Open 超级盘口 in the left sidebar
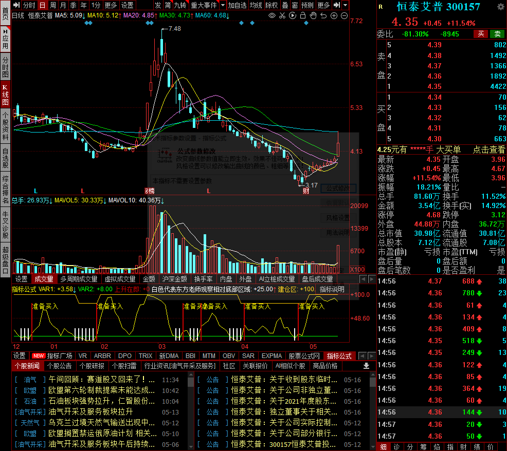The width and height of the screenshot is (507, 451). 6,260
